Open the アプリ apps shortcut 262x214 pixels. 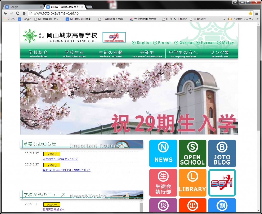click(9, 19)
